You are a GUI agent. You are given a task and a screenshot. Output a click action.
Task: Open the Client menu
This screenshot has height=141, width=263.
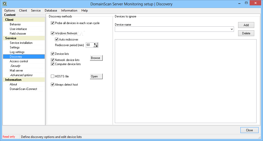(x=23, y=10)
